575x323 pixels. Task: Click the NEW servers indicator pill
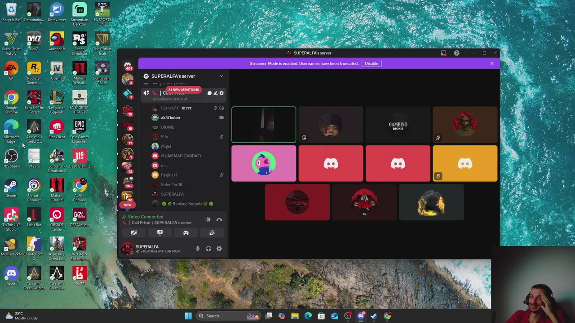click(128, 205)
